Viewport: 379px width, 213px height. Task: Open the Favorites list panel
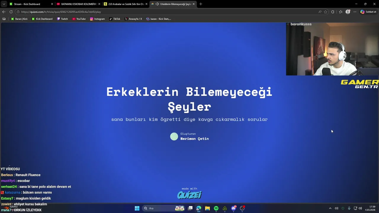click(341, 12)
